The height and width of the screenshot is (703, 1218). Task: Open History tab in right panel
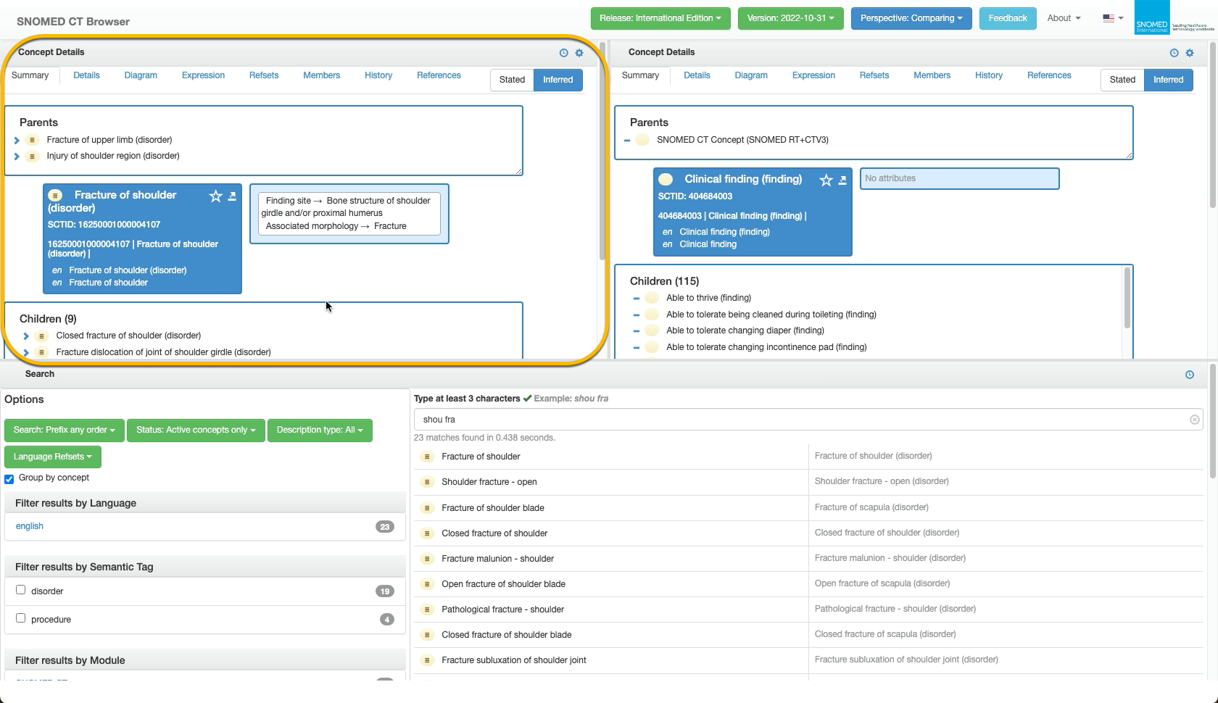989,75
